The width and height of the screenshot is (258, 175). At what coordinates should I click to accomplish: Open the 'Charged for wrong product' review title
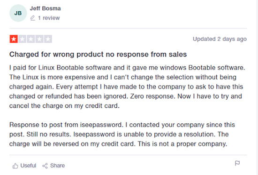(x=98, y=54)
